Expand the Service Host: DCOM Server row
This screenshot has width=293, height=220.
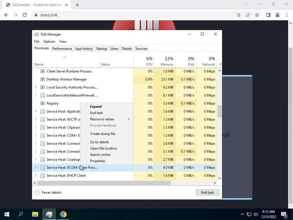click(36, 167)
